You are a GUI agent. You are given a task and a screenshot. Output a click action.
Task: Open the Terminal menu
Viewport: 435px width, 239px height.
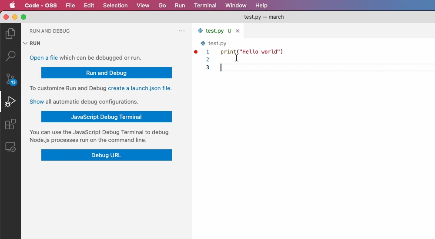click(205, 6)
